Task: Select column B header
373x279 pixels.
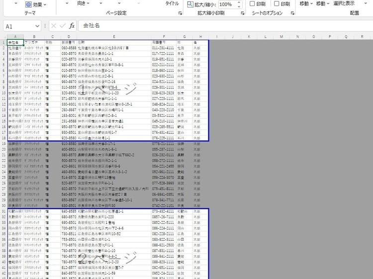Action: coord(34,37)
